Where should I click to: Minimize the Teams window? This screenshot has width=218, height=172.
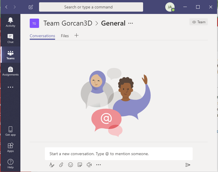(185, 7)
